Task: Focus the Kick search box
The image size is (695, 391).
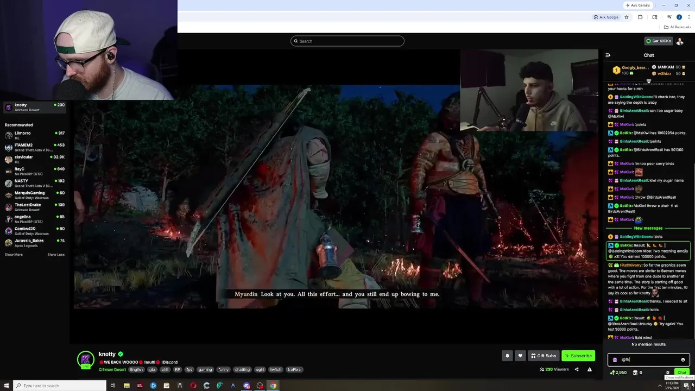Action: click(347, 41)
